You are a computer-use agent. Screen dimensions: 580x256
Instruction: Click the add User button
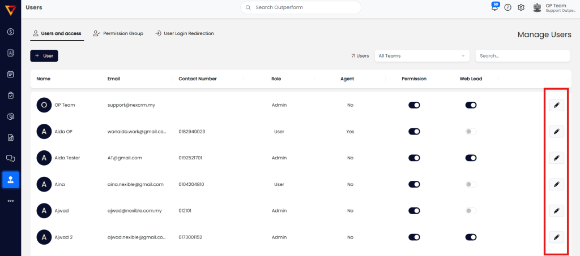44,56
